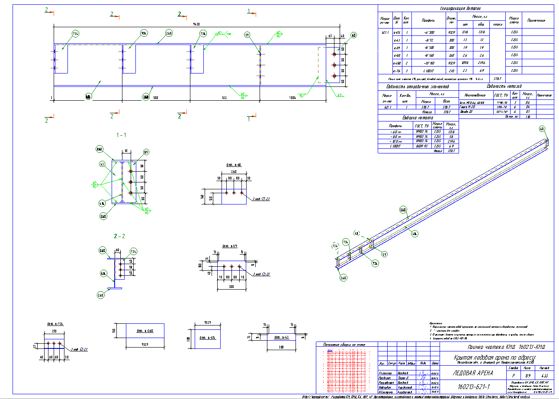559x399 pixels.
Task: Select stage value "Р" in title block
Action: 514,376
